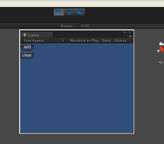Click the Pac-Man icon on the Game tab
The width and height of the screenshot is (164, 144).
pyautogui.click(x=25, y=35)
